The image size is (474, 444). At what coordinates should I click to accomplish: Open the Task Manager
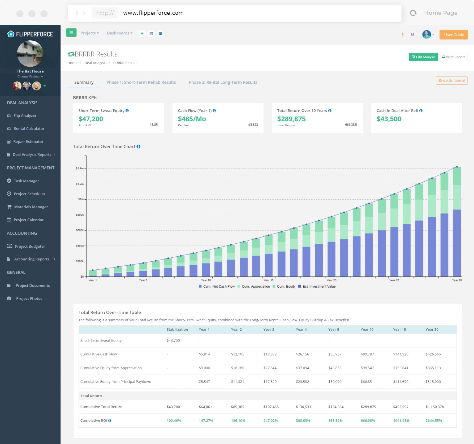point(27,181)
